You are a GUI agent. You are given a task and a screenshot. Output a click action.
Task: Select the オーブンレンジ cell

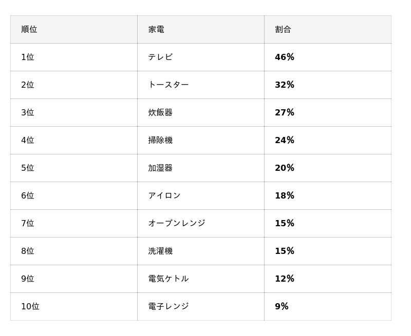pos(177,224)
